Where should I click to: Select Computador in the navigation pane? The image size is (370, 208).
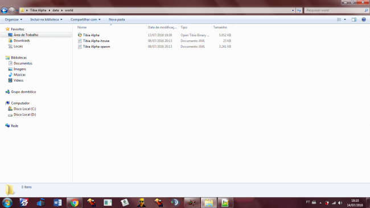(20, 103)
